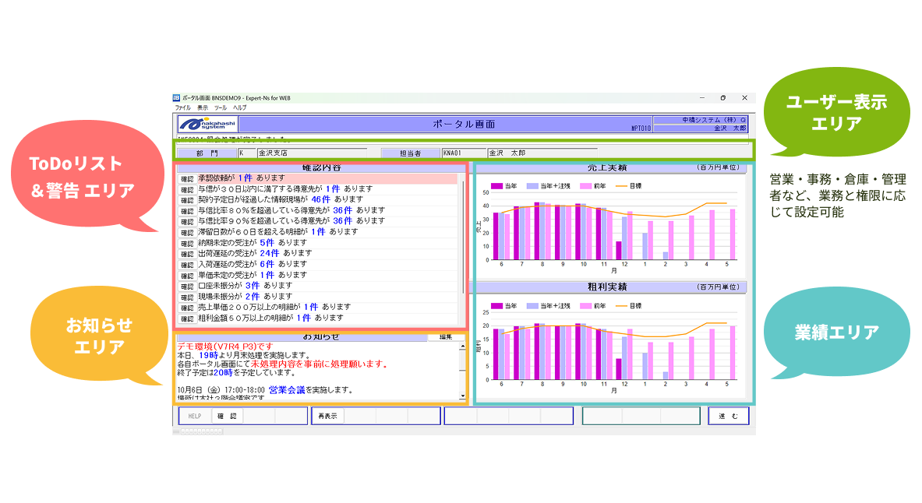Screen dimensions: 922x503
Task: Open the ファイル menu
Action: click(183, 107)
